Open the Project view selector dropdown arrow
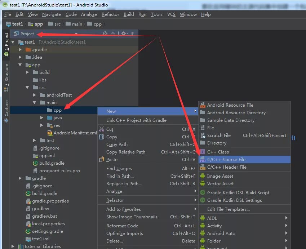306x249 pixels. 76,34
